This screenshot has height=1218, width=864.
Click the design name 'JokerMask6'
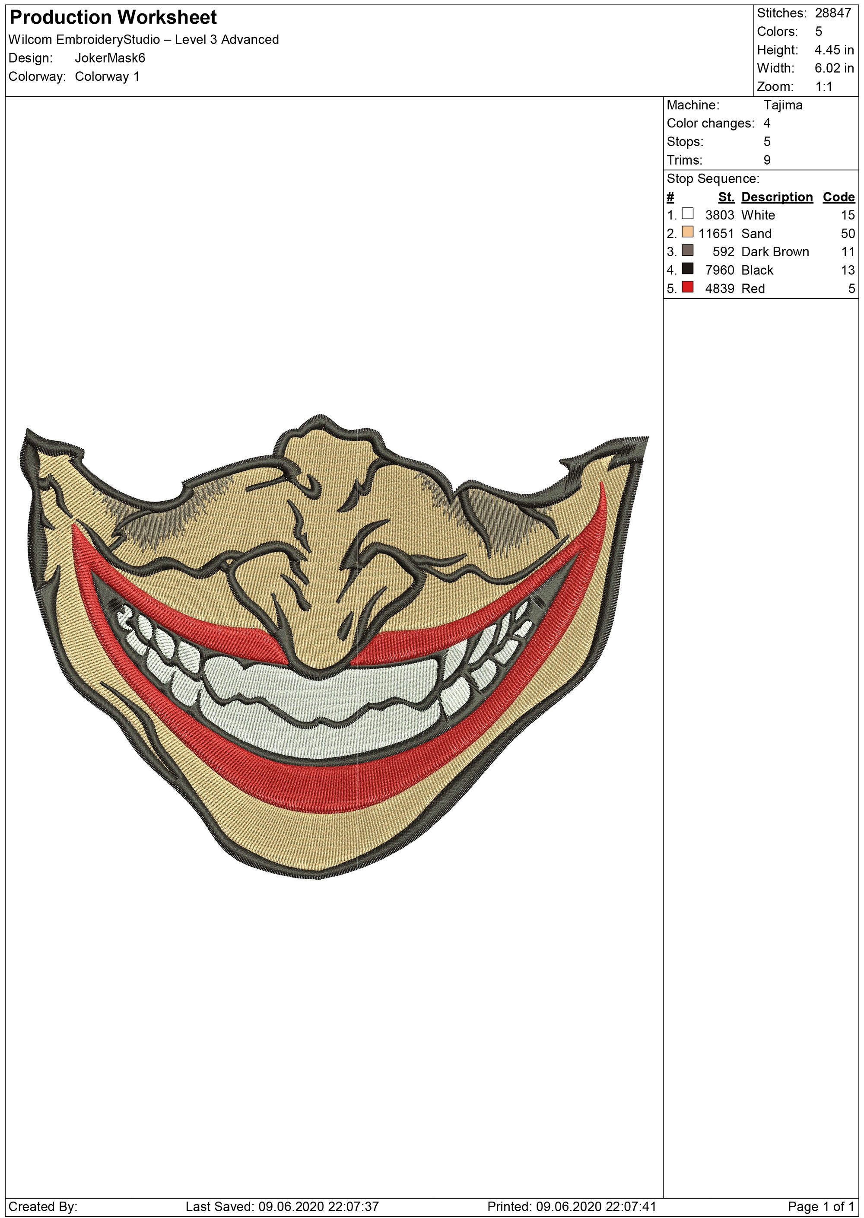pos(110,58)
